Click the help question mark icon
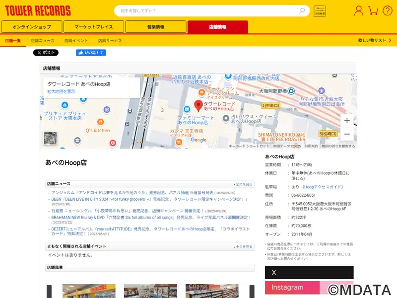 (x=388, y=10)
